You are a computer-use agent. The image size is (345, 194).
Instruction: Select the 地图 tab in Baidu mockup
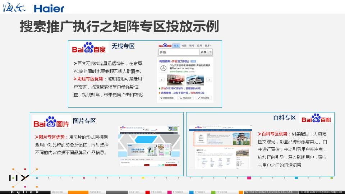[184, 46]
